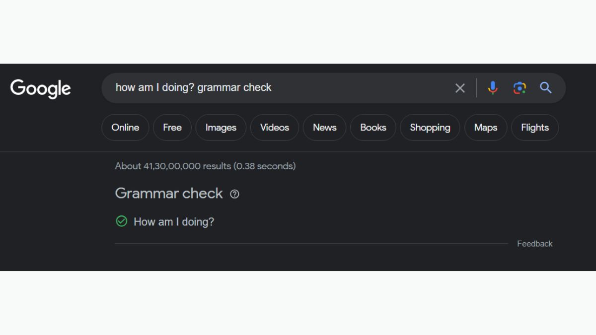
Task: Click the Feedback link
Action: 534,244
